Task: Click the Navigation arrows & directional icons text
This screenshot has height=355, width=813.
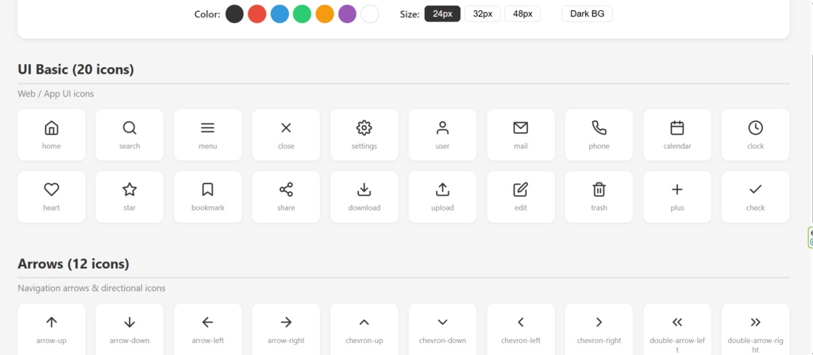Action: click(91, 288)
